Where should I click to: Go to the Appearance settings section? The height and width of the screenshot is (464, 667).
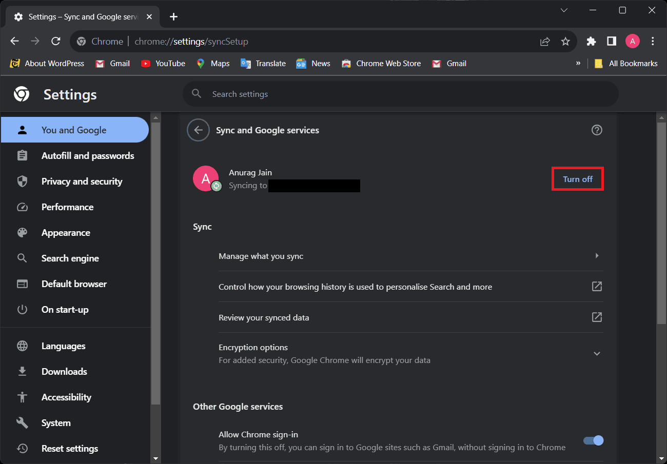[66, 233]
